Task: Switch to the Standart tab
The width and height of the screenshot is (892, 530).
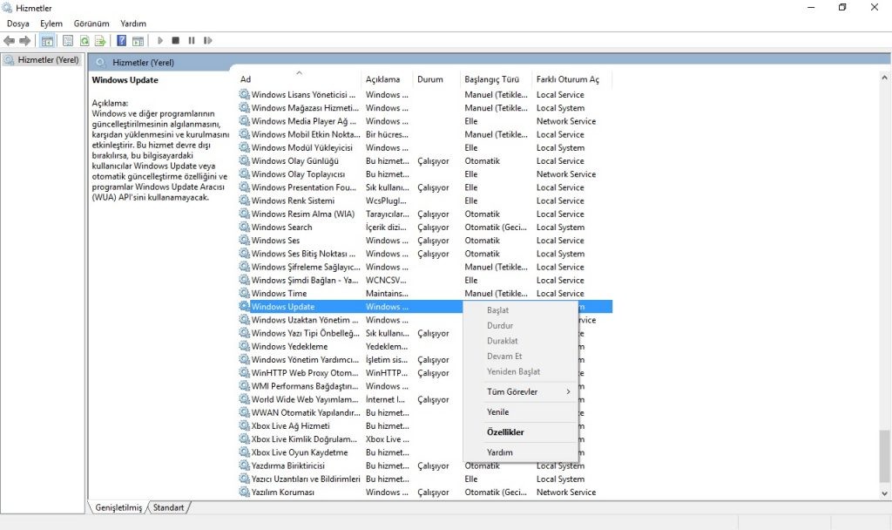Action: pyautogui.click(x=169, y=507)
